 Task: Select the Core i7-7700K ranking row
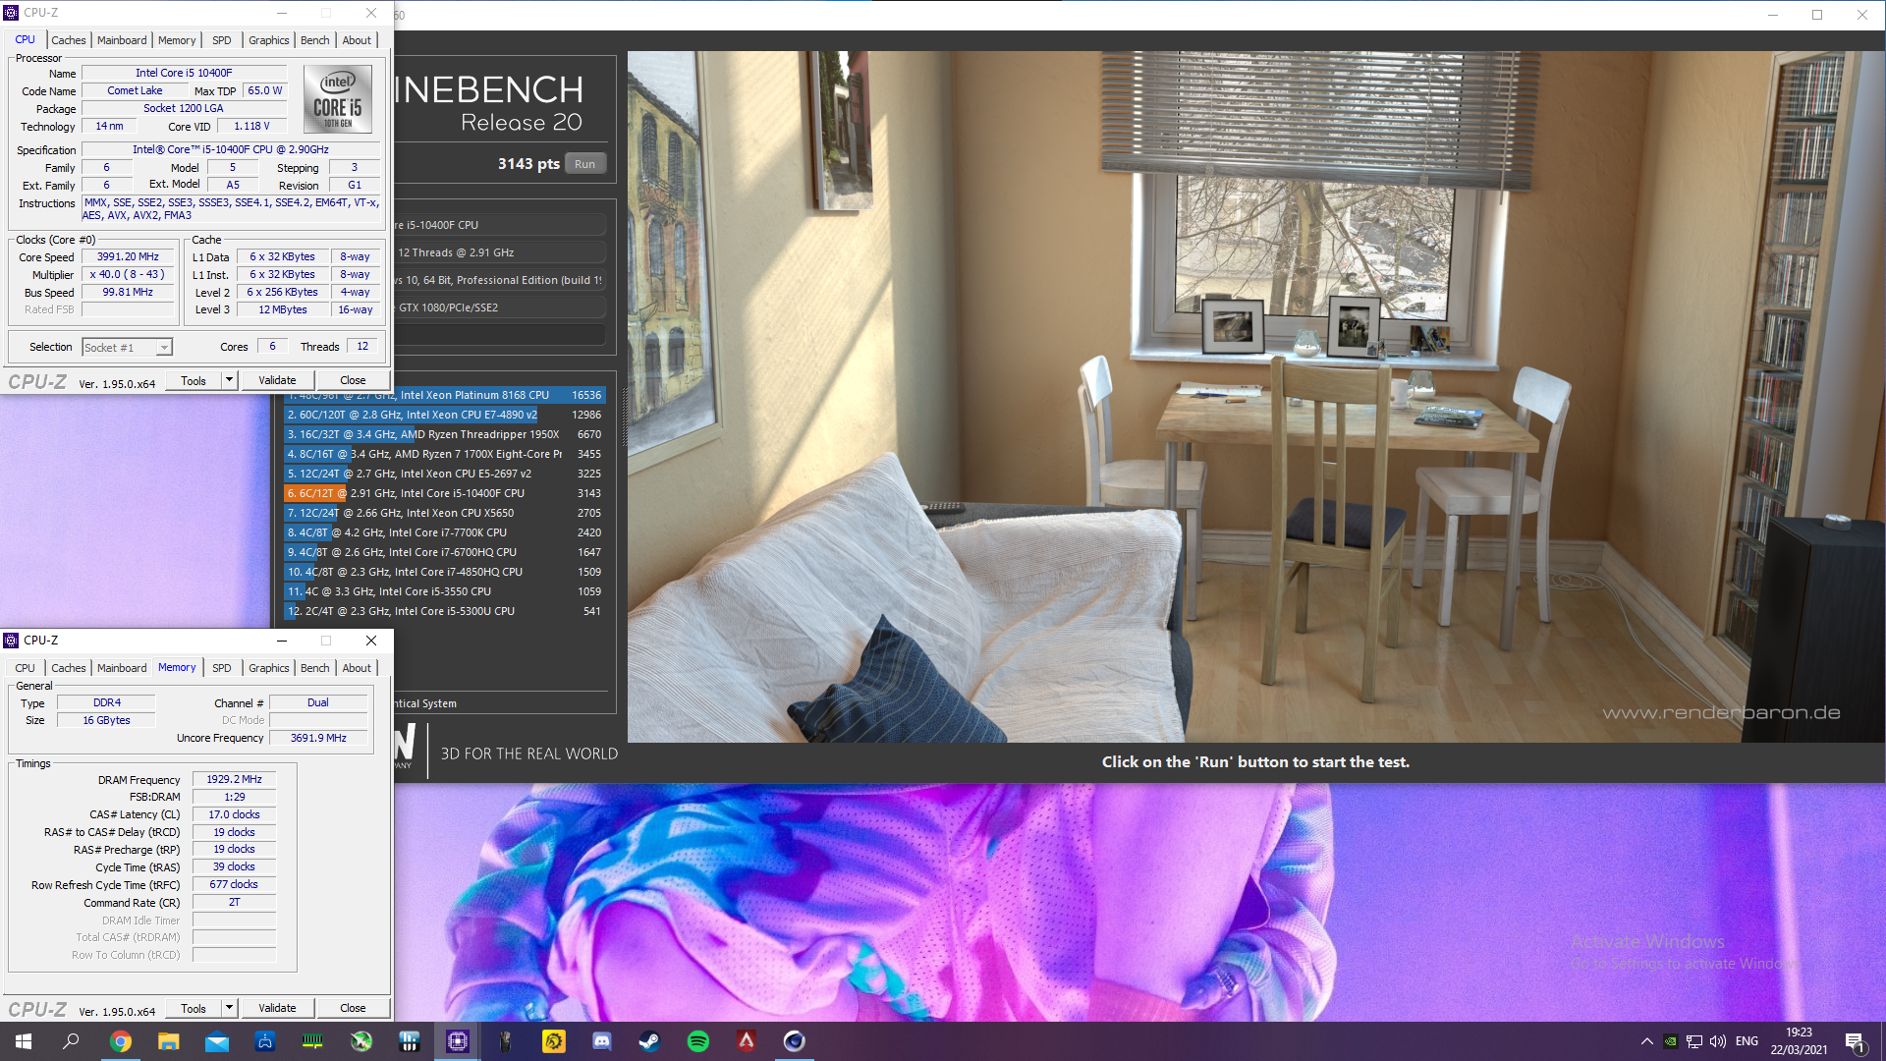click(445, 532)
